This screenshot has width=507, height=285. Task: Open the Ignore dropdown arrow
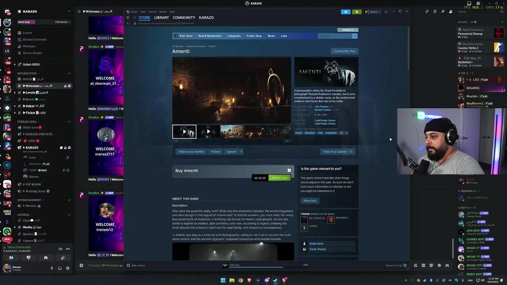241,152
